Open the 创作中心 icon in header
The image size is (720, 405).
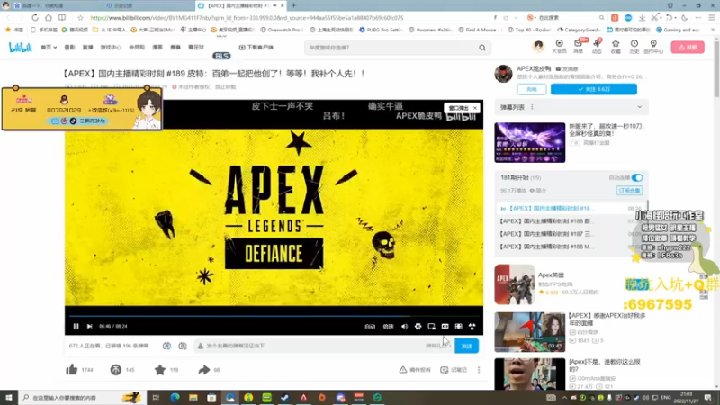tap(653, 47)
